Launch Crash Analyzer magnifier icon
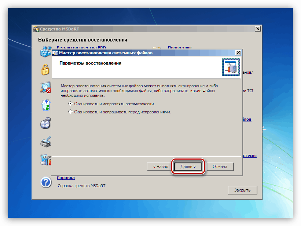Screen dimensions: 301x226 [x=45, y=87]
